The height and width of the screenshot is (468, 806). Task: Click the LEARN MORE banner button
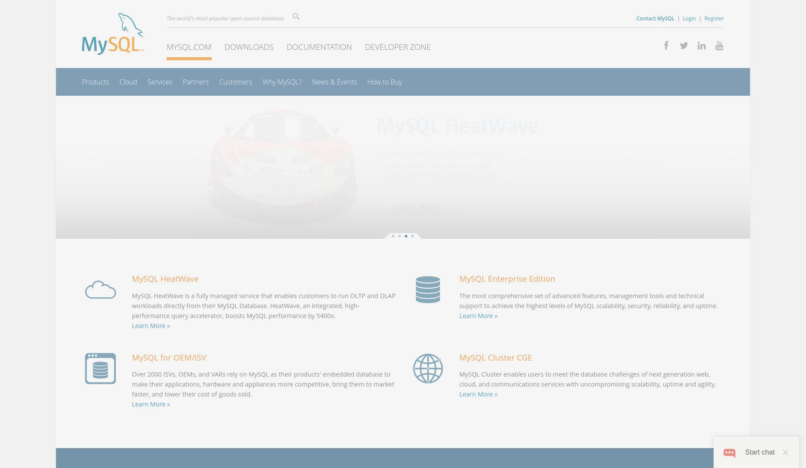pyautogui.click(x=416, y=207)
